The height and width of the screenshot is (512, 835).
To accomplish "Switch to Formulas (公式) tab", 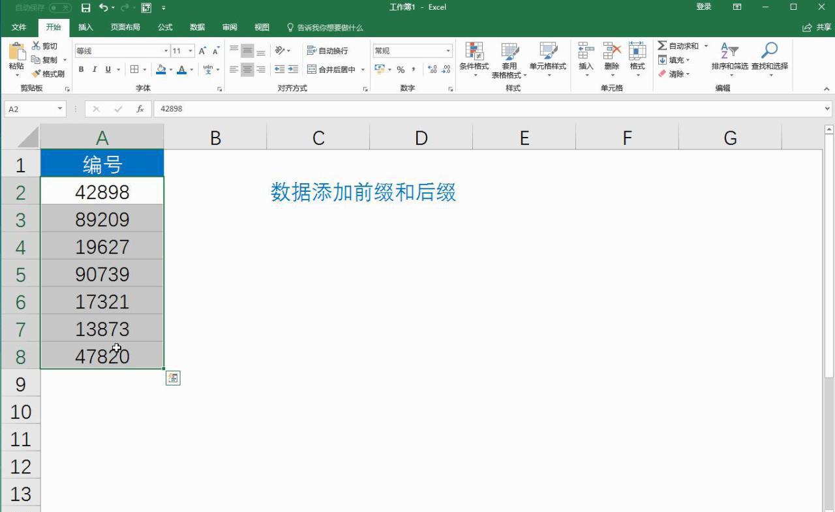I will (165, 27).
